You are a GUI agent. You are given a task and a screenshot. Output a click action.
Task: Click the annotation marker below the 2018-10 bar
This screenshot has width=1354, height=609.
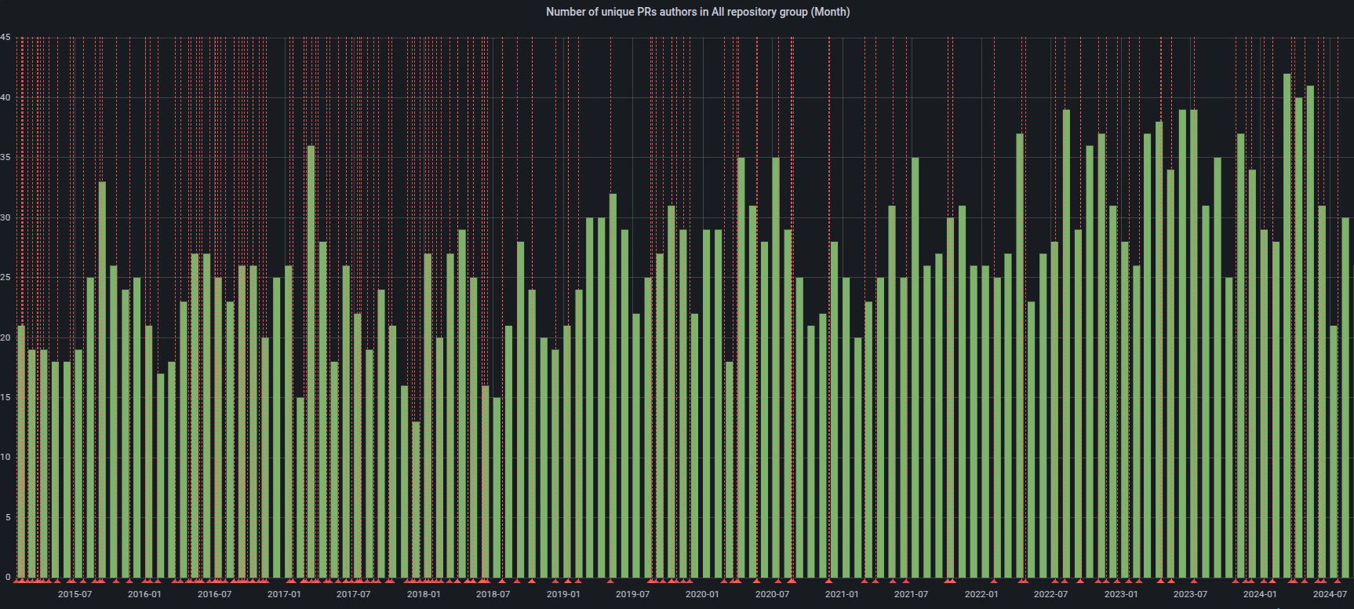[532, 581]
